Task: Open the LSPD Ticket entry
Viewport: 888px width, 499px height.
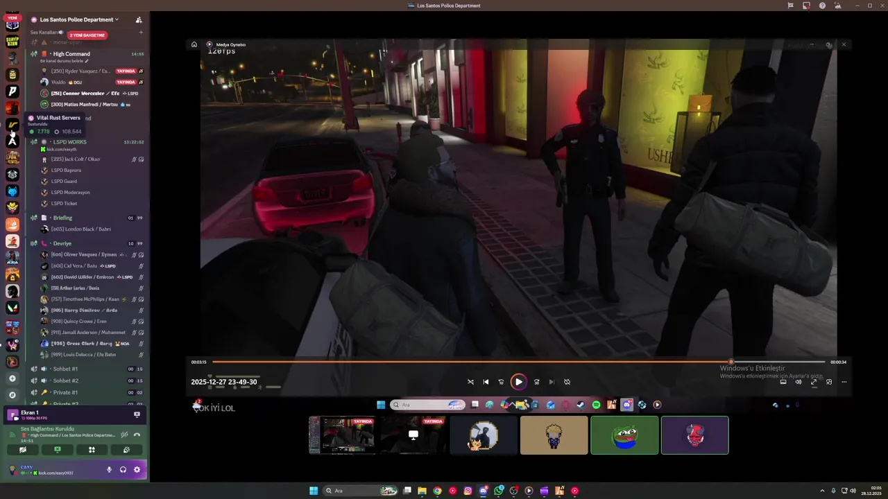Action: tap(64, 204)
